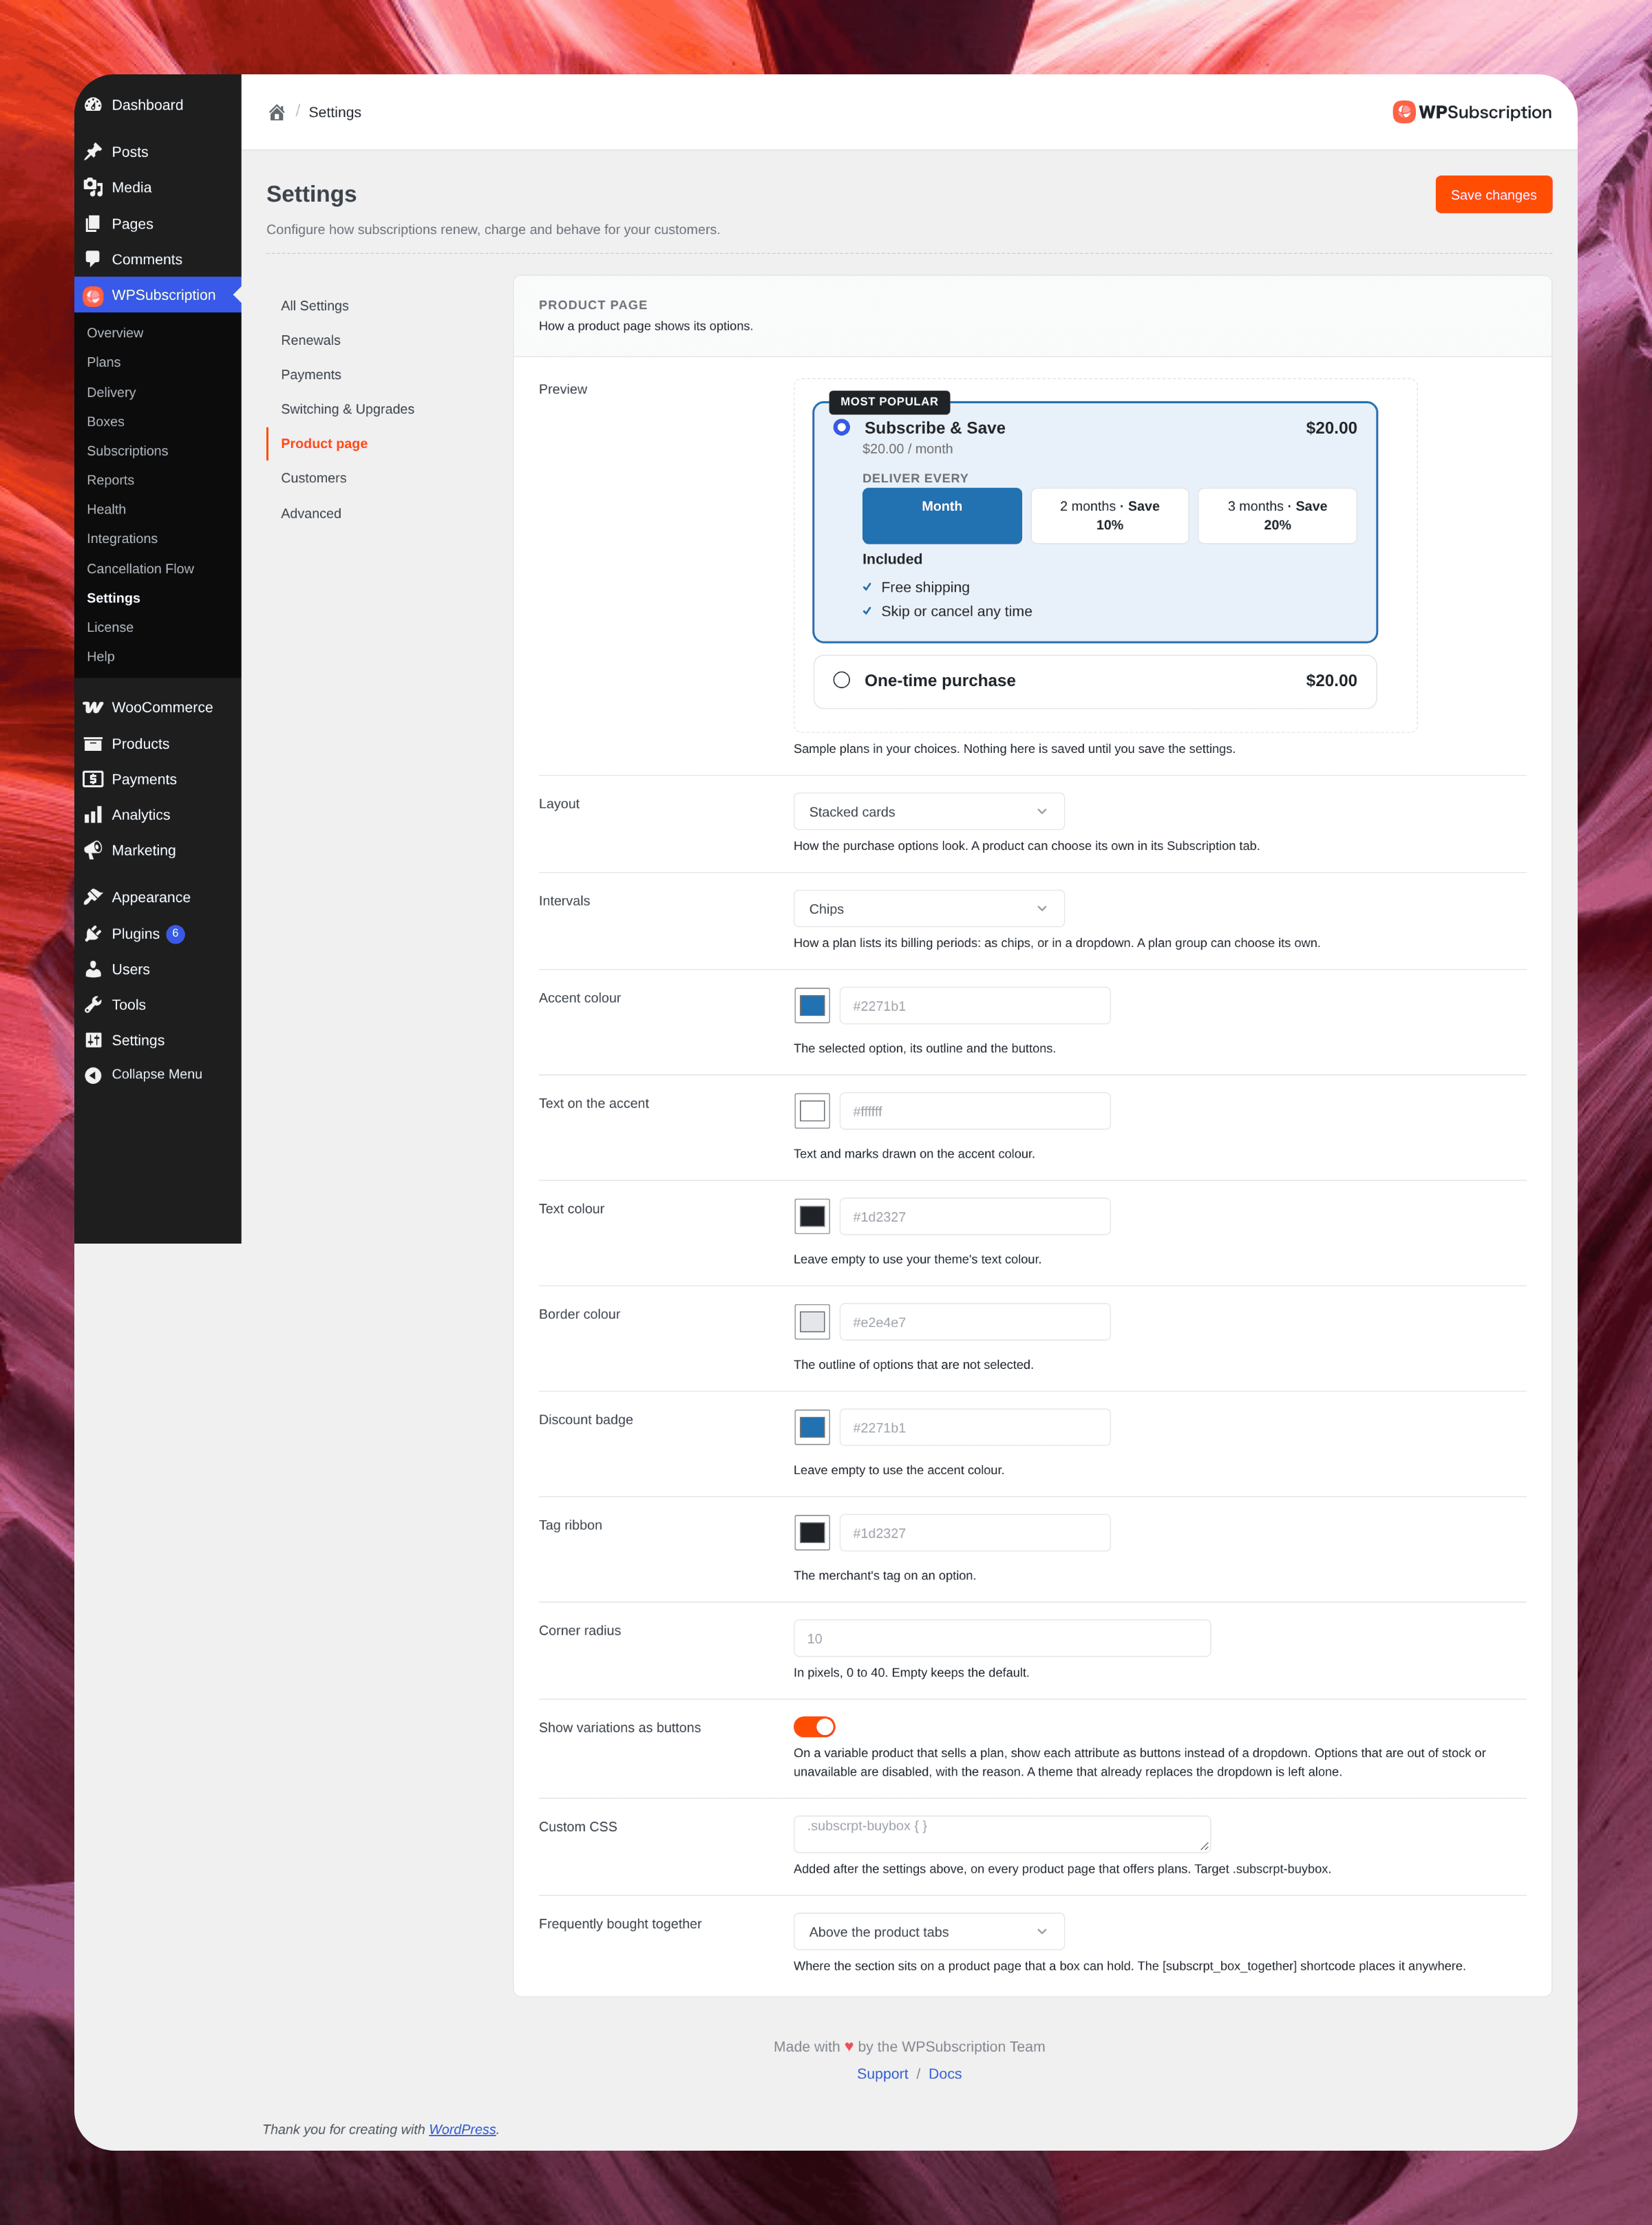Click the Save changes button
The height and width of the screenshot is (2225, 1652).
pyautogui.click(x=1494, y=195)
